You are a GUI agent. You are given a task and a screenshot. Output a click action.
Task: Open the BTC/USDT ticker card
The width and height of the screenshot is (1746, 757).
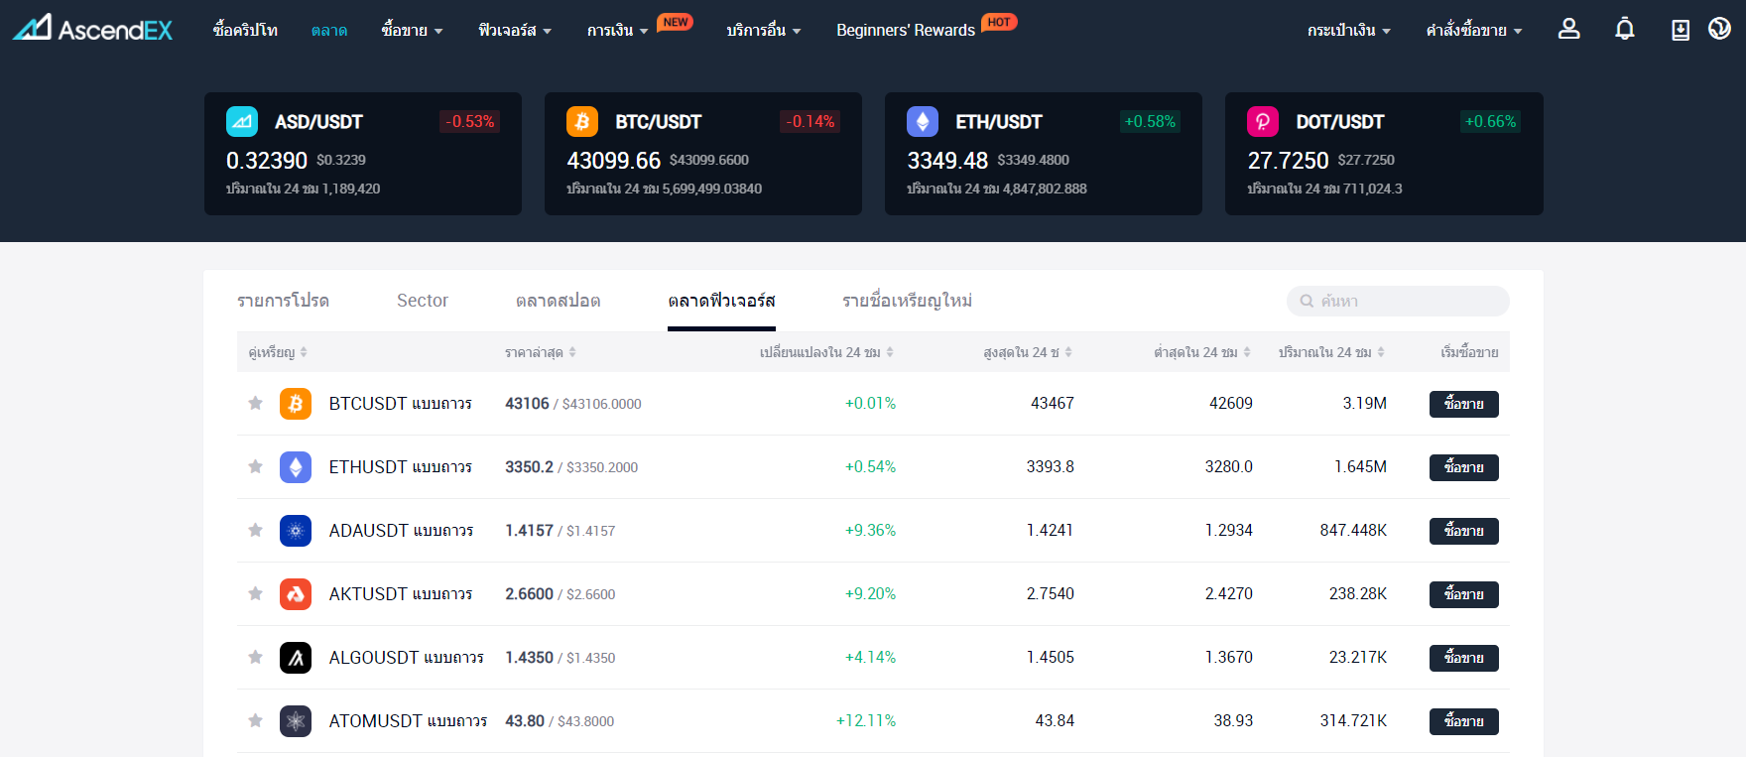[703, 154]
